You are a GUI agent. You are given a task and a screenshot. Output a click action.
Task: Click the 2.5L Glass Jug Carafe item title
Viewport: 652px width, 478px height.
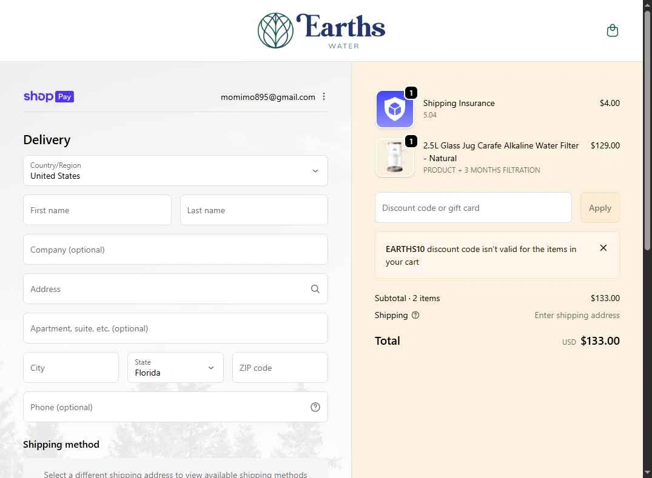click(x=500, y=151)
